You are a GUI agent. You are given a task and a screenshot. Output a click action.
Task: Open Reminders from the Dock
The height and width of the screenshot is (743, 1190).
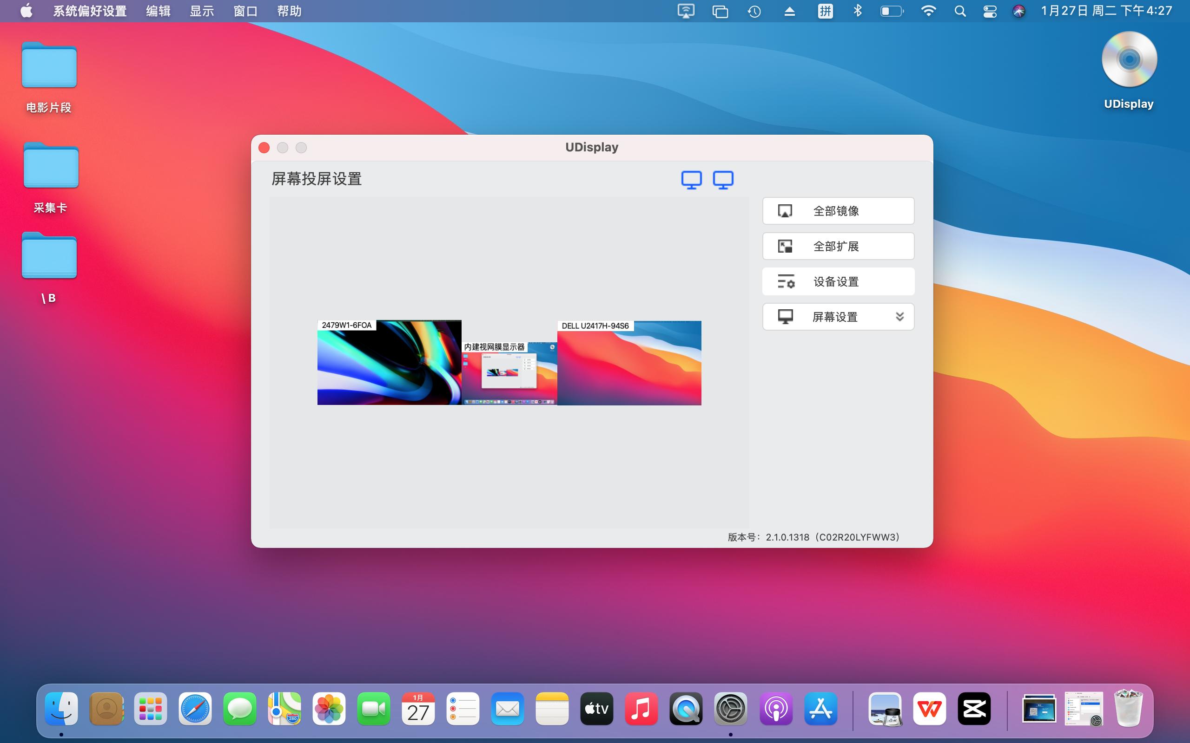pos(463,709)
